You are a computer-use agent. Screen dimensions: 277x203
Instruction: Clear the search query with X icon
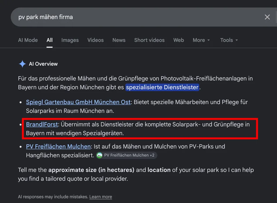click(267, 17)
